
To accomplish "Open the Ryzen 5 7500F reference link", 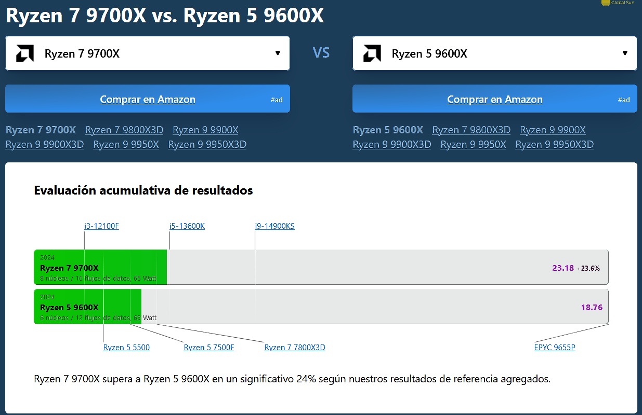I will pyautogui.click(x=209, y=347).
